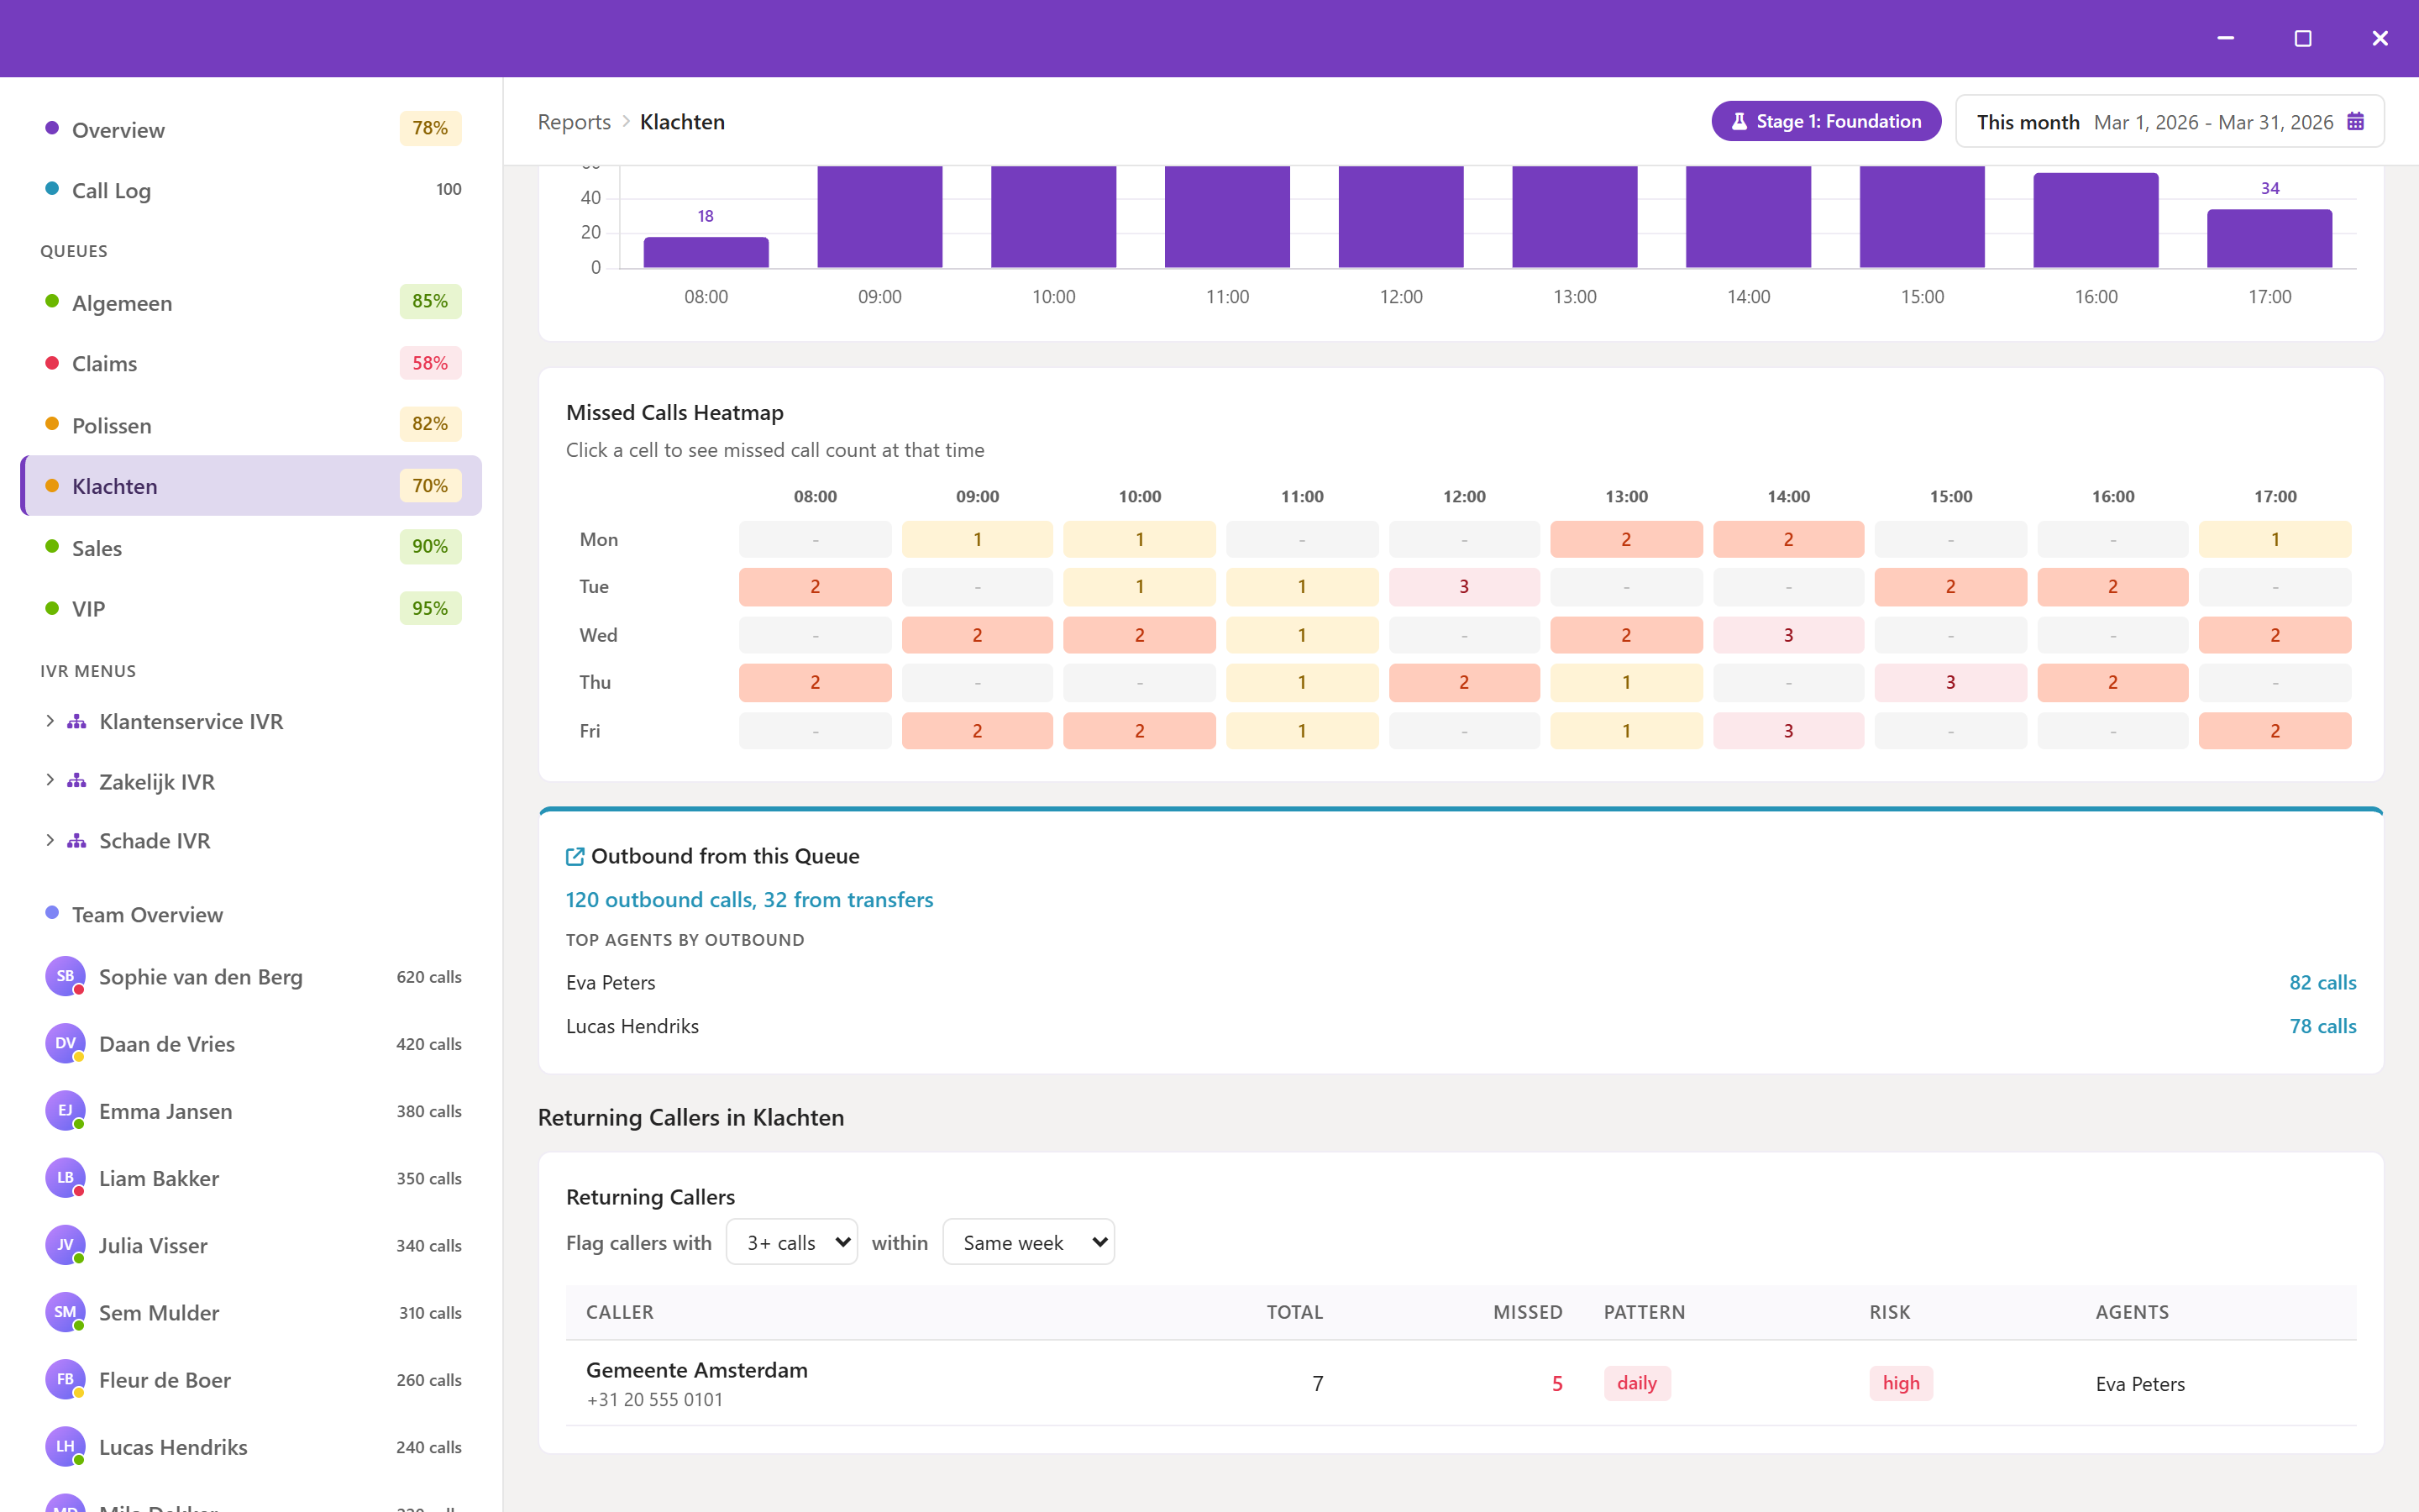Screen dimensions: 2419x1512
Task: Sort by the MISSED column header
Action: 1527,1312
